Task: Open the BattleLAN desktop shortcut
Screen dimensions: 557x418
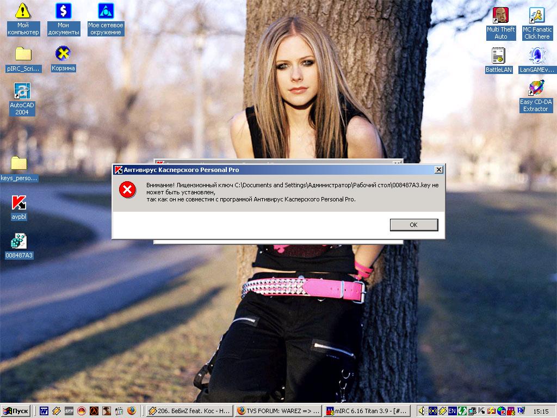Action: 499,56
